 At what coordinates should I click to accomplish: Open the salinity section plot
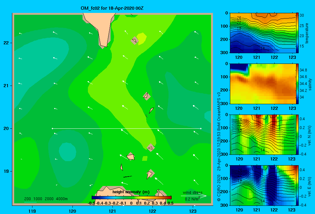(263, 84)
